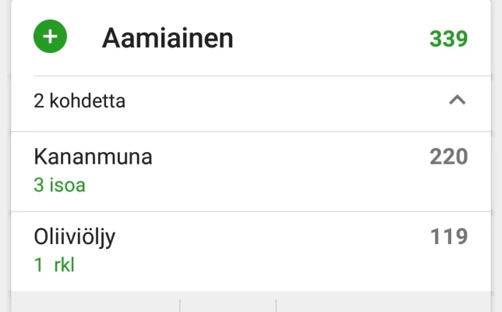Select the 1 rkl serving size

[x=54, y=265]
